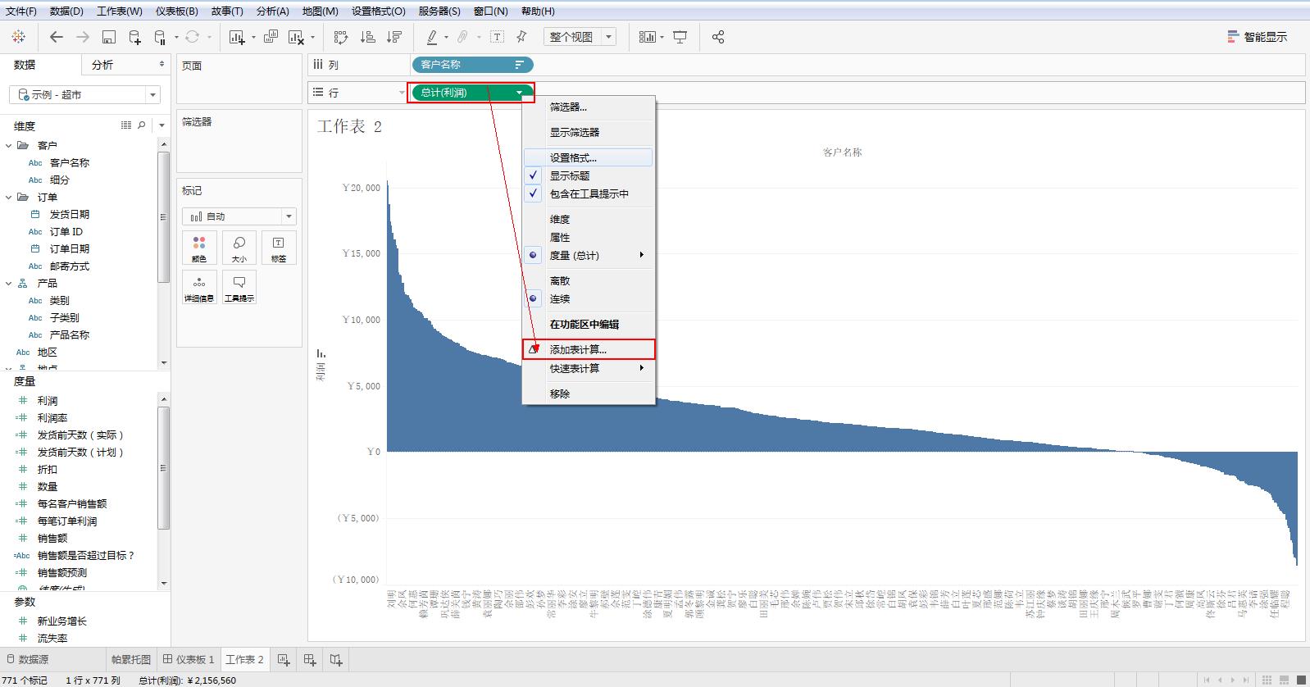The width and height of the screenshot is (1310, 687).
Task: Click the measures pane vertical scrollbar
Action: 164,467
